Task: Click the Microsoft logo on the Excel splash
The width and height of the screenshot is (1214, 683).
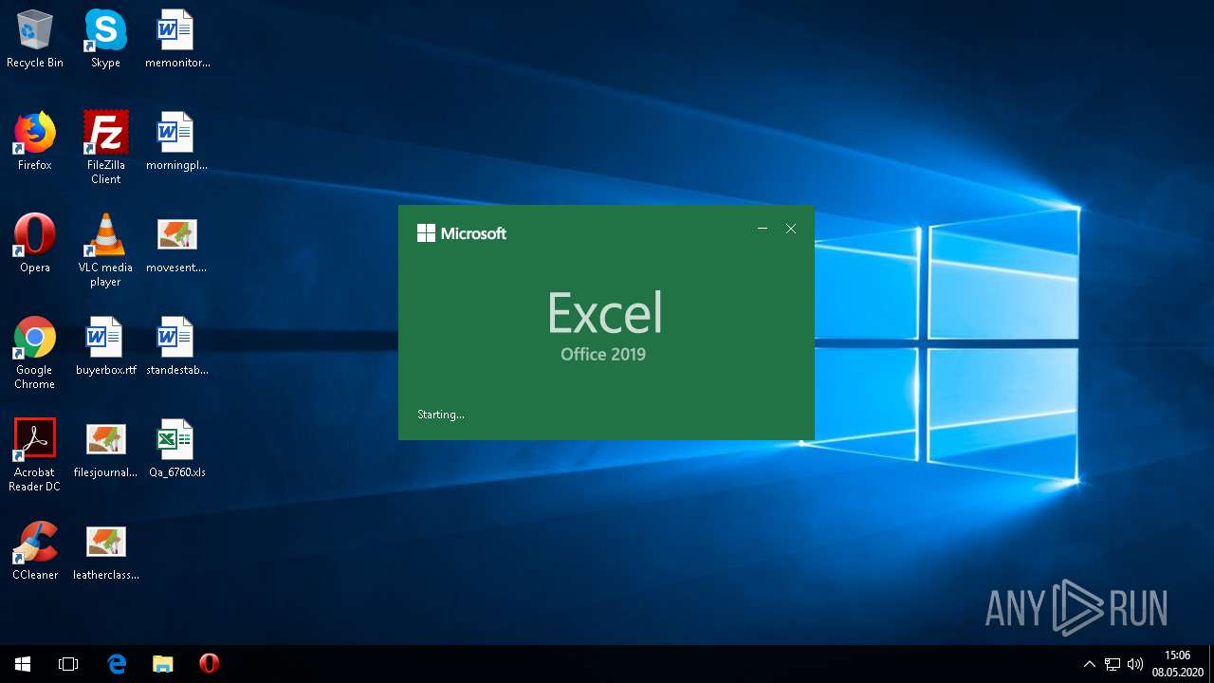Action: click(462, 233)
